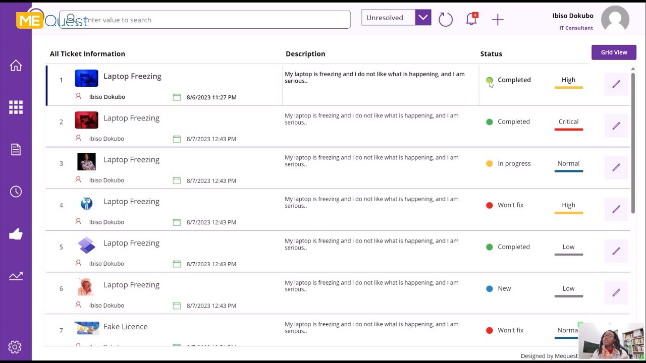Open the Home icon in sidebar
This screenshot has width=646, height=363.
tap(16, 66)
